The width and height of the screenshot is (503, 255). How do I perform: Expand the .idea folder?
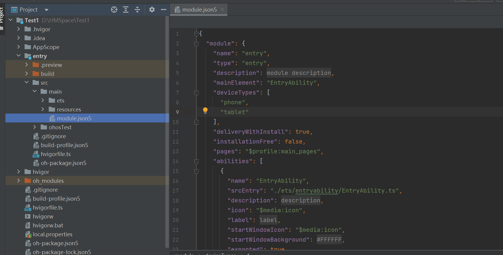18,38
